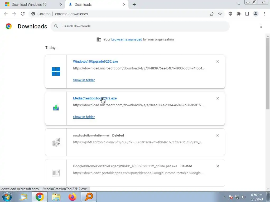Click Chrome taskbar icon
This screenshot has height=202, width=270.
40,197
